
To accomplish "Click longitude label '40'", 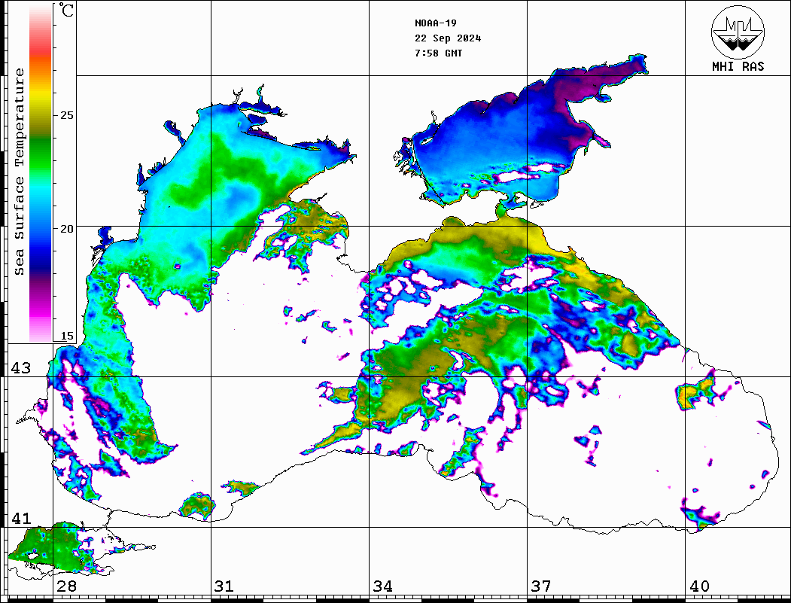I will coord(699,586).
